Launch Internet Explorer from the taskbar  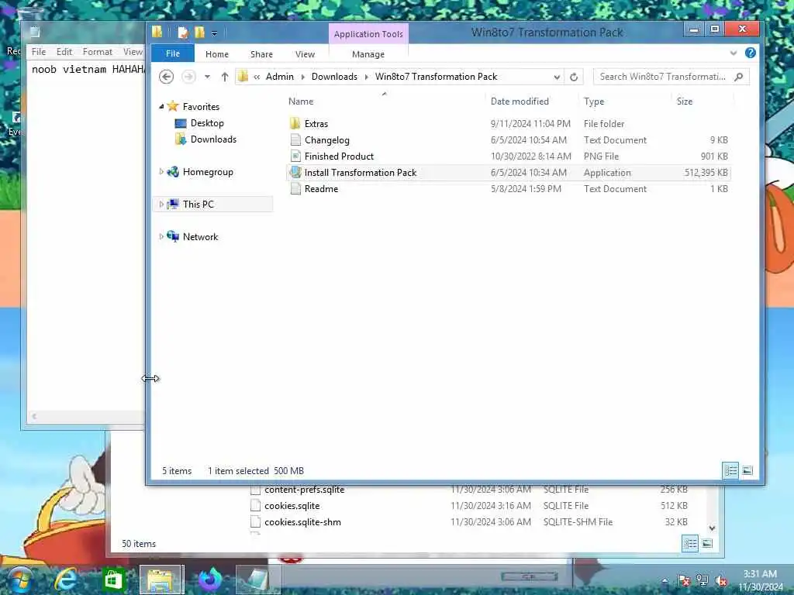pos(66,580)
